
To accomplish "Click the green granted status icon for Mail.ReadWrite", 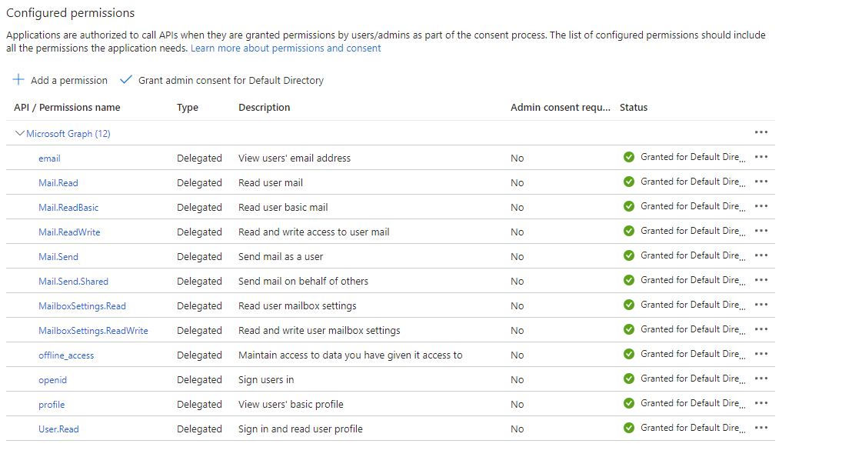I will (x=629, y=231).
